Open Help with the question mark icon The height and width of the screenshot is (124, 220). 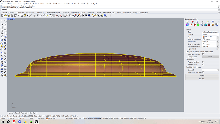coord(105,15)
